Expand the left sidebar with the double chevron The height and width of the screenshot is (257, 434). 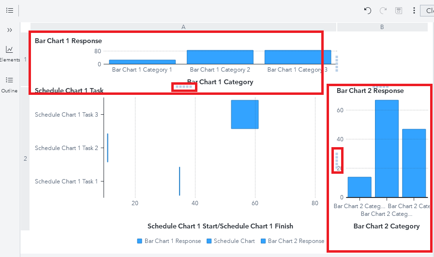pyautogui.click(x=10, y=30)
